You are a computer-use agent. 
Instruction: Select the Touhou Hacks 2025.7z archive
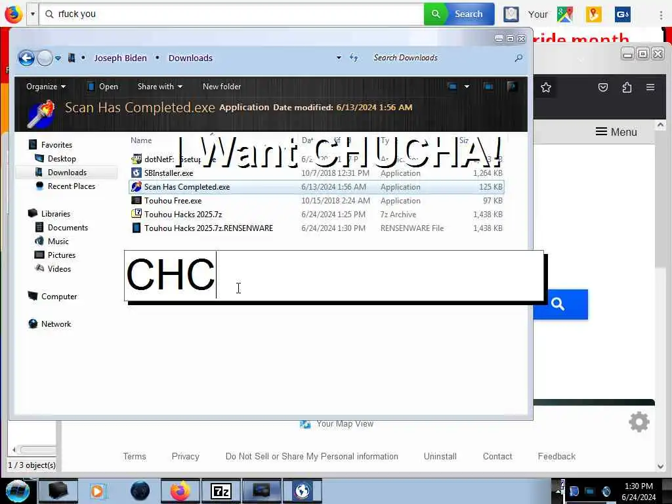point(316,215)
